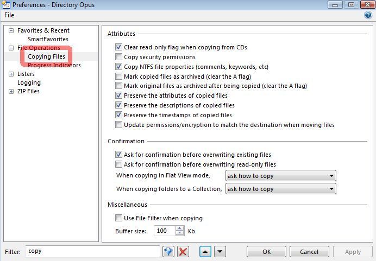Select ZIP Files category label
The image size is (376, 261).
click(28, 91)
